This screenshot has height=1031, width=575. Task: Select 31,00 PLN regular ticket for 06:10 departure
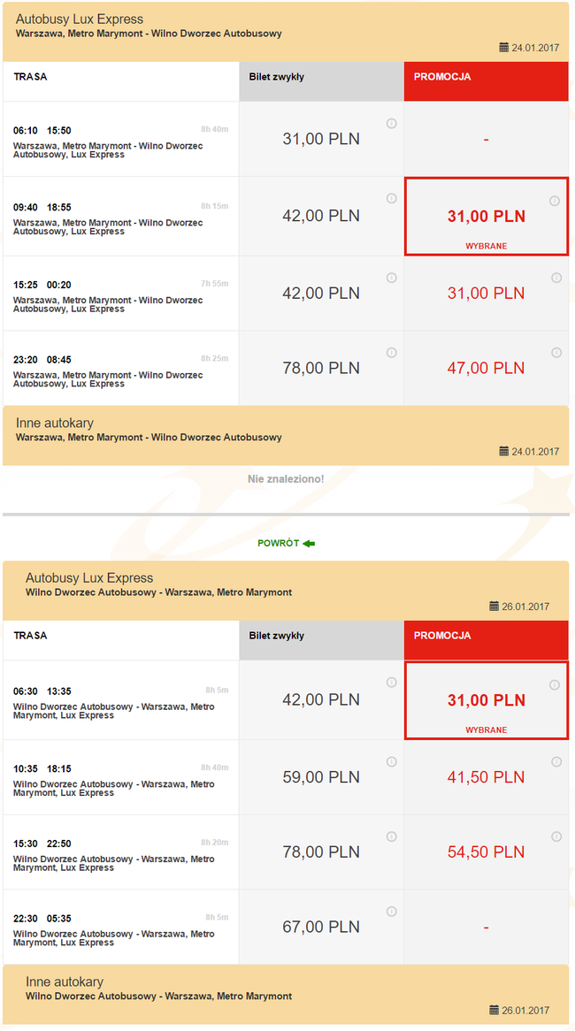pos(321,139)
